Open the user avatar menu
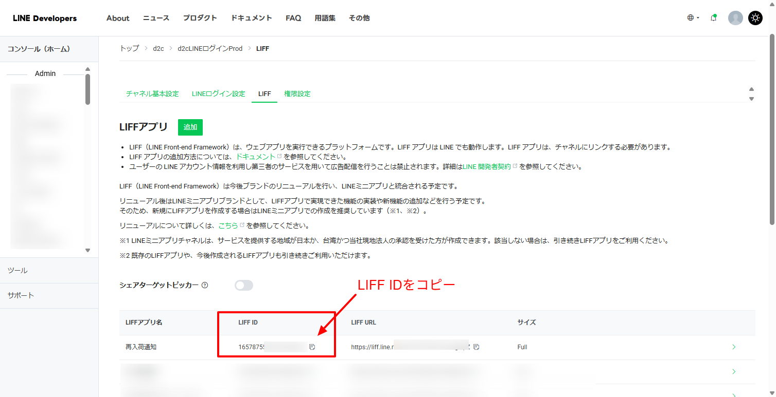This screenshot has width=776, height=397. pyautogui.click(x=735, y=18)
